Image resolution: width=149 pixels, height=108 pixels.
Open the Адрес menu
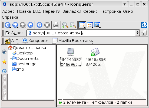(x=8, y=11)
